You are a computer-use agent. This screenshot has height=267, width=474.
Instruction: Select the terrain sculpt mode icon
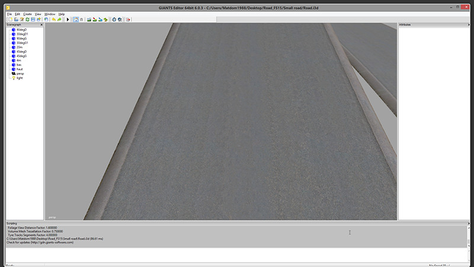pos(89,19)
